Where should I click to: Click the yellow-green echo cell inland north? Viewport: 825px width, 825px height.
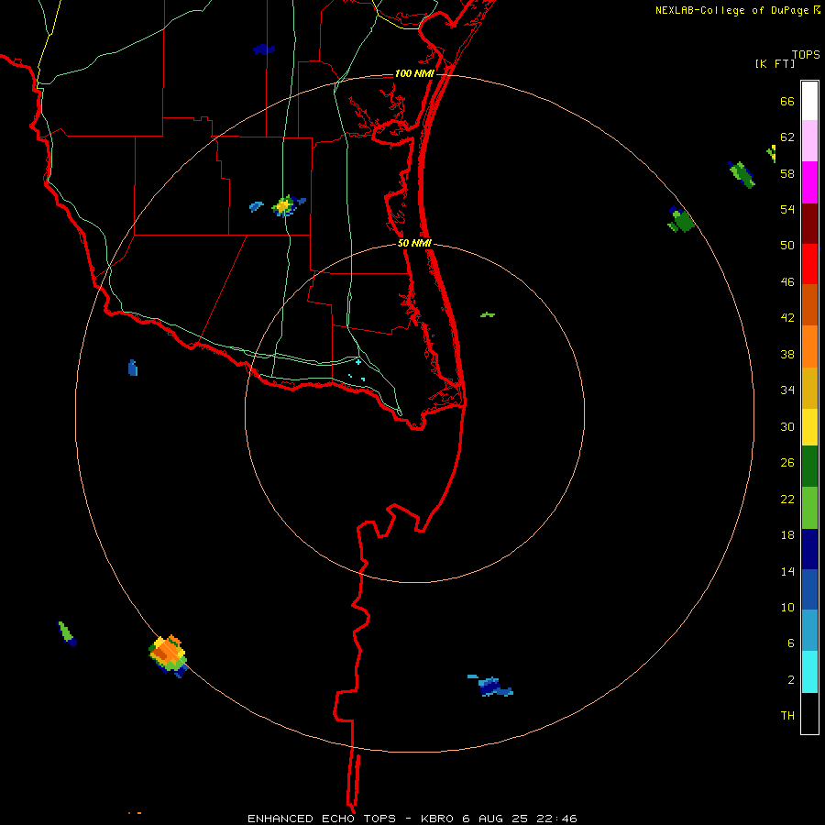coord(285,205)
